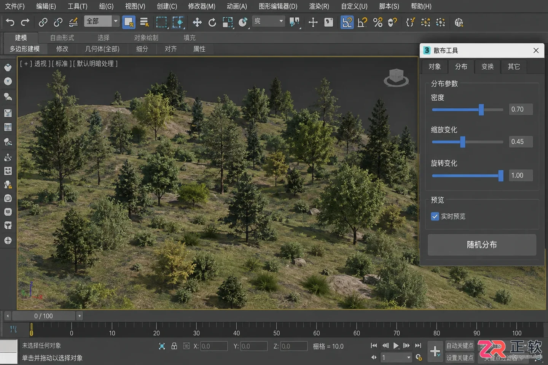Viewport: 548px width, 365px height.
Task: Click the 对齐 ribbon button
Action: [x=171, y=49]
